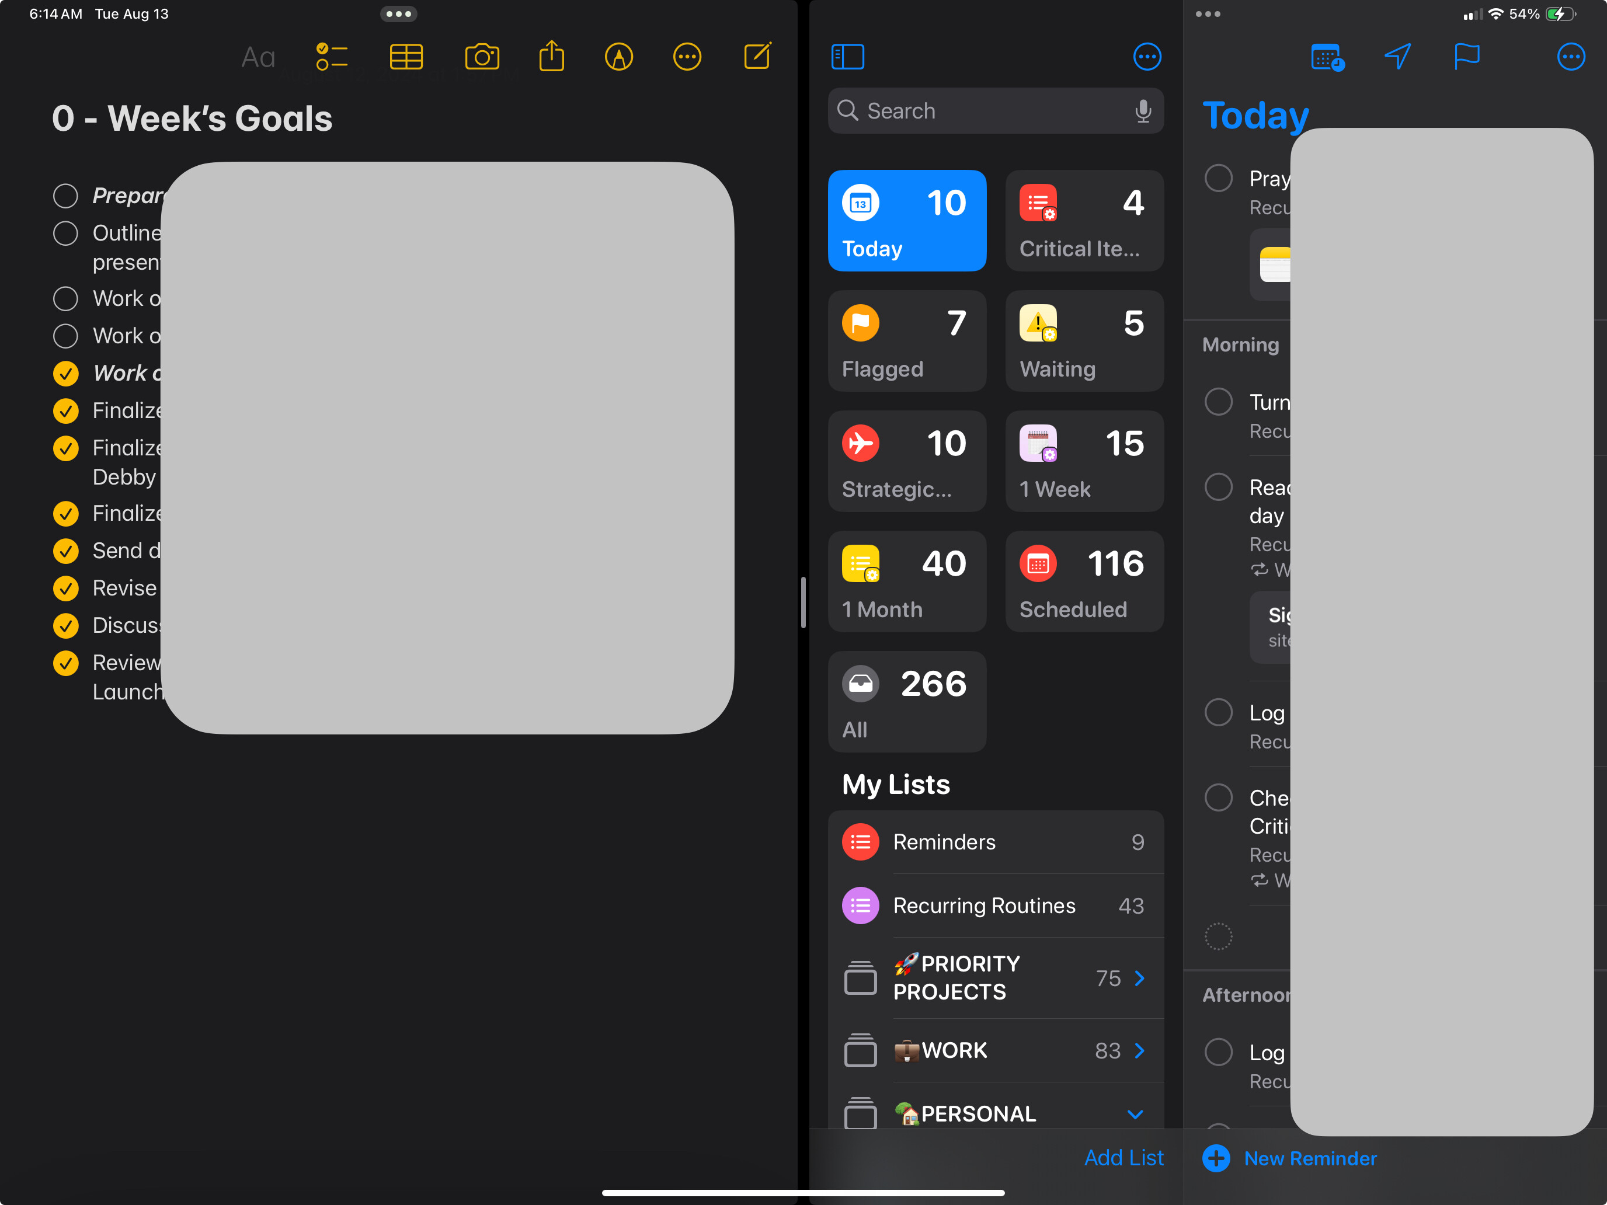Open the Scheduled smart list
This screenshot has width=1607, height=1205.
(1084, 581)
